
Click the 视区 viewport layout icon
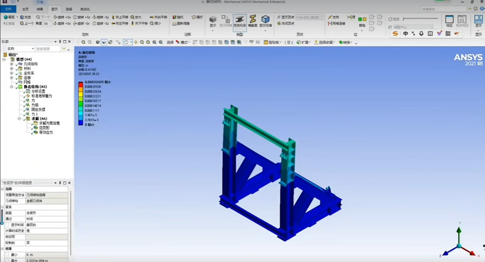click(449, 21)
